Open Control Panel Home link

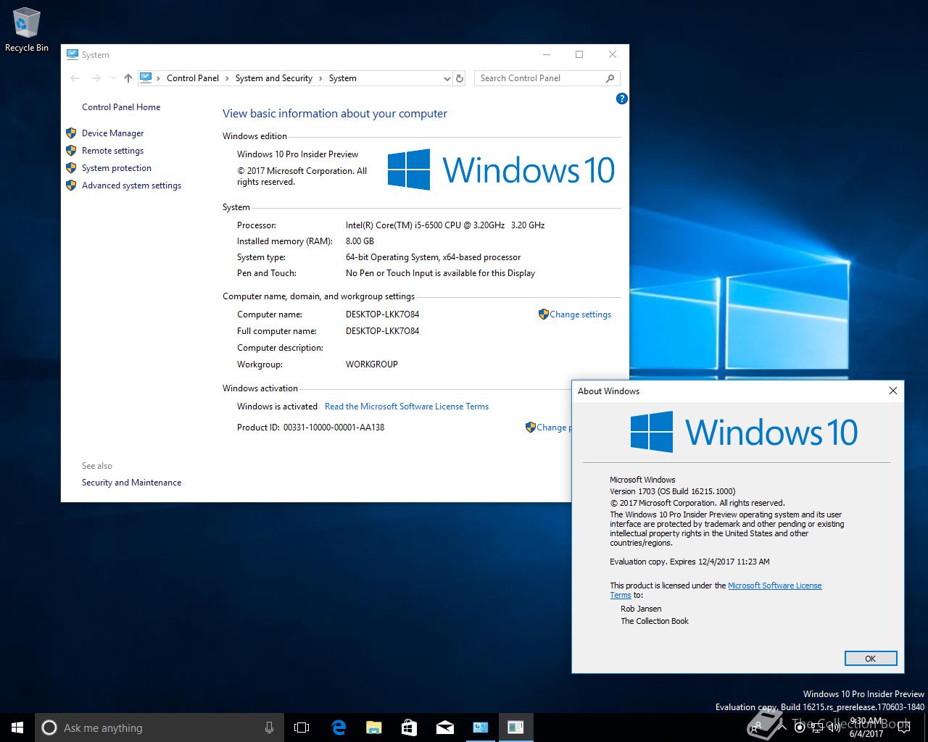(x=121, y=107)
